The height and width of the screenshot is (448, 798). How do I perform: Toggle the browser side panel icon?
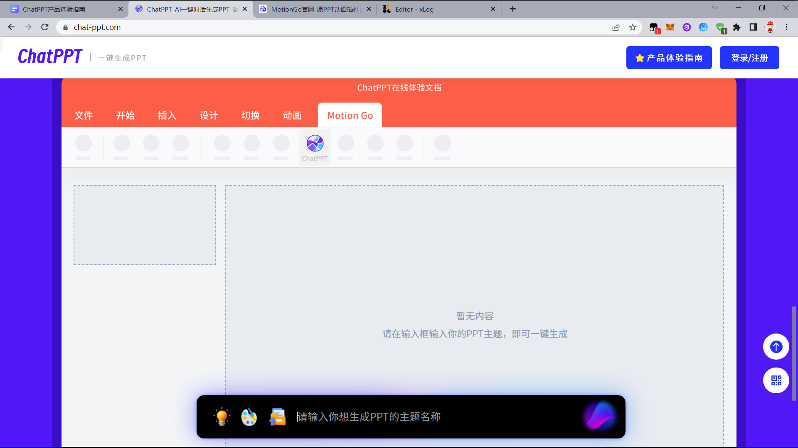pos(753,27)
